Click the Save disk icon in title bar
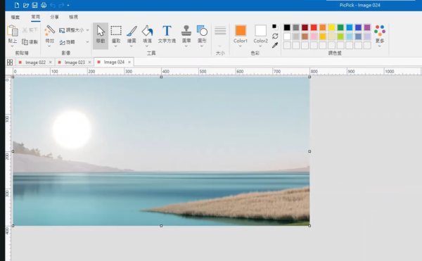Screen dimensions: 422x261 (34, 5)
